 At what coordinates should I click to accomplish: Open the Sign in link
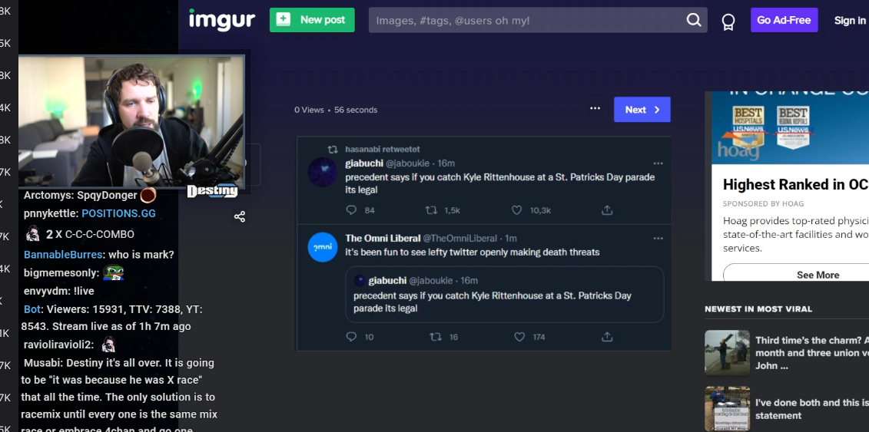(x=850, y=21)
